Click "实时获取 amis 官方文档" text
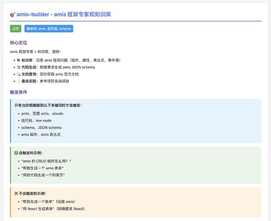271x221 pixels. point(59,74)
